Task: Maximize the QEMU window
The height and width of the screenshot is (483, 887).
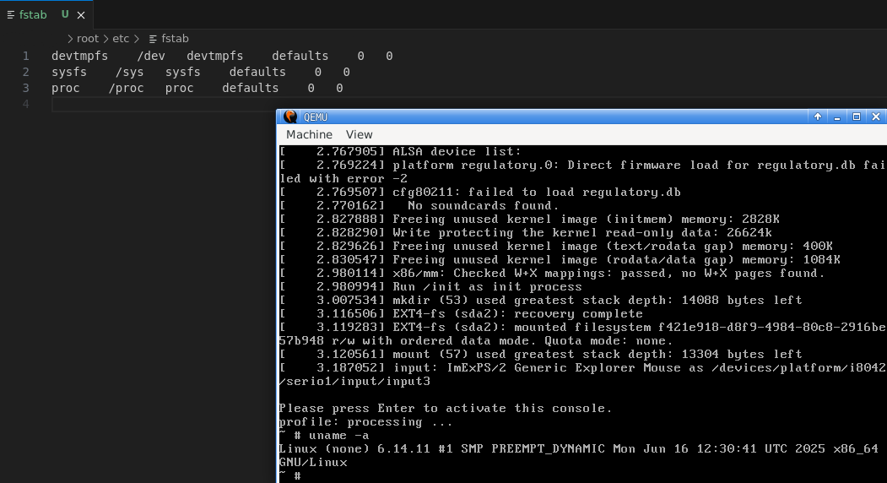Action: [x=857, y=117]
